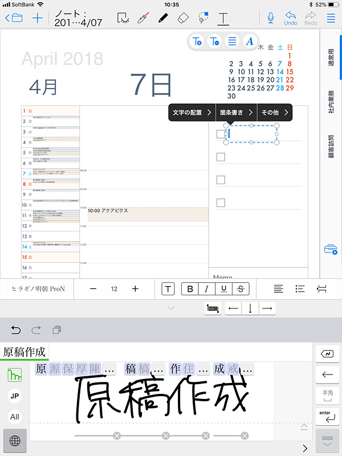Move cursor down with arrow key
This screenshot has width=342, height=456.
pyautogui.click(x=250, y=308)
